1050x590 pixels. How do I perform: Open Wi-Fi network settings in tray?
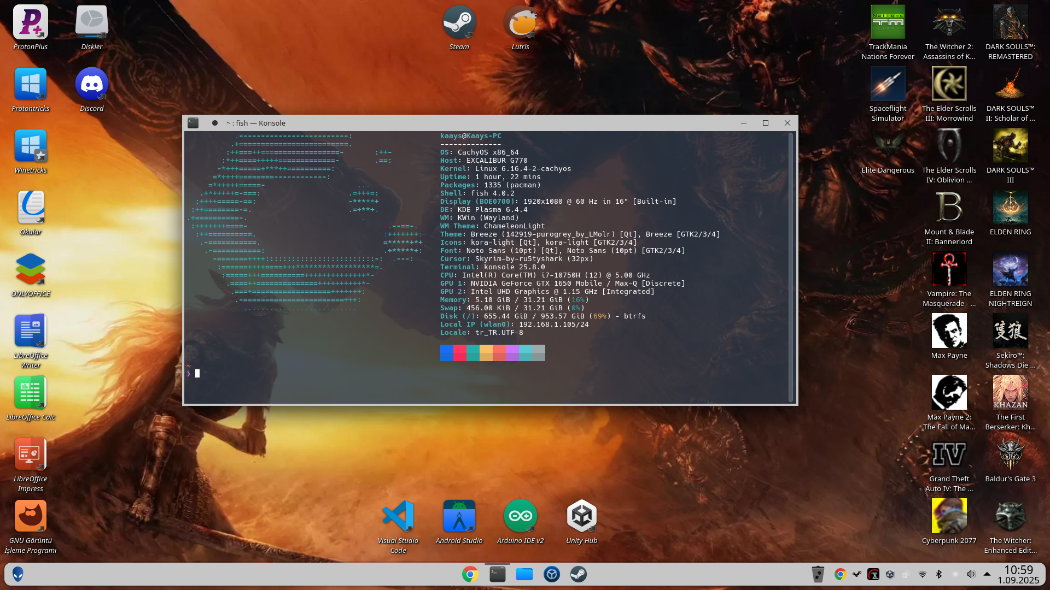coord(923,574)
